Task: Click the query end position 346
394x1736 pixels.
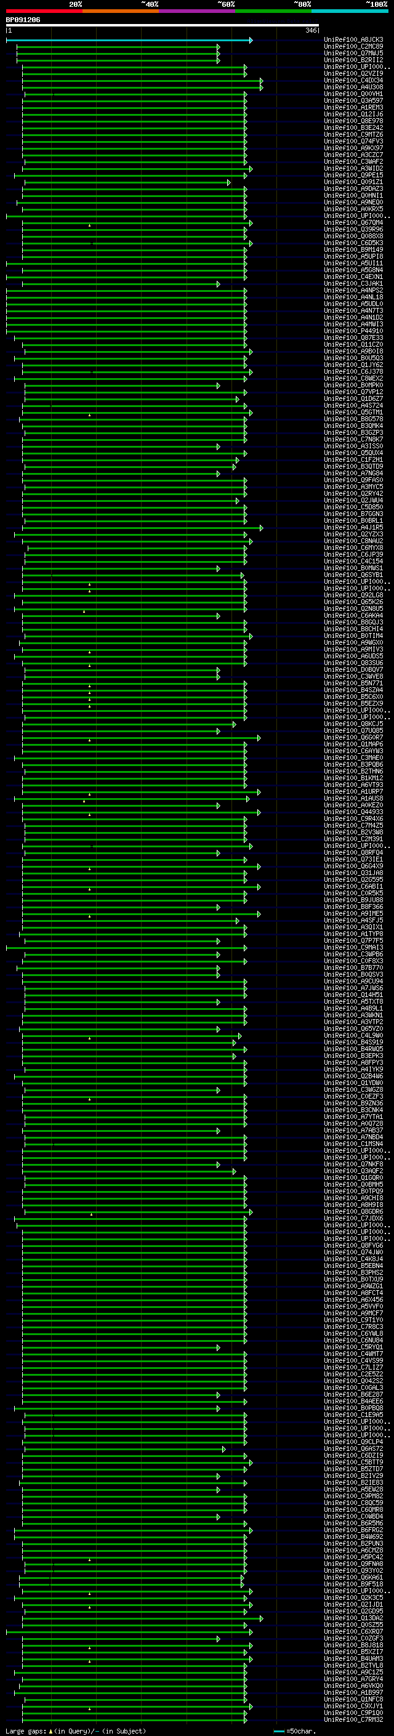Action: tap(311, 30)
